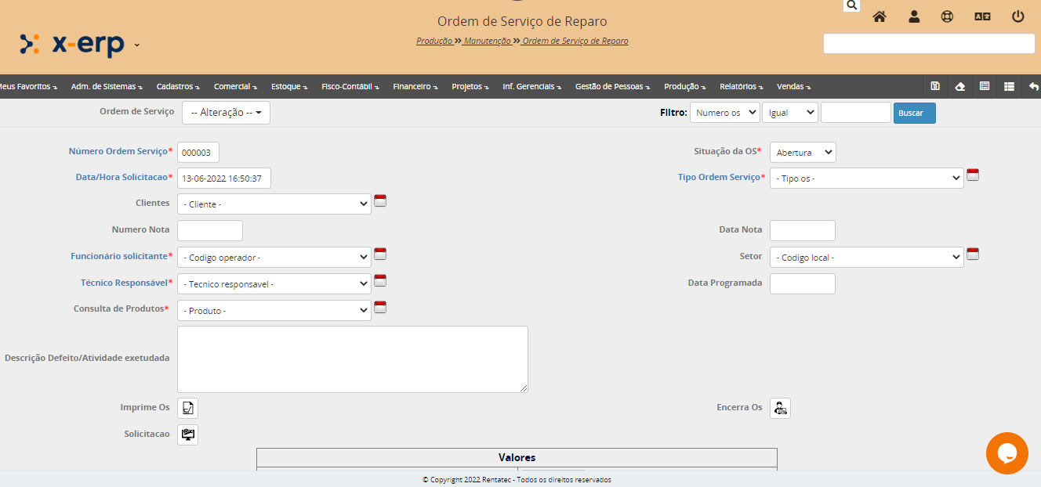The width and height of the screenshot is (1041, 487).
Task: Open the Situação da OS dropdown
Action: pyautogui.click(x=803, y=152)
